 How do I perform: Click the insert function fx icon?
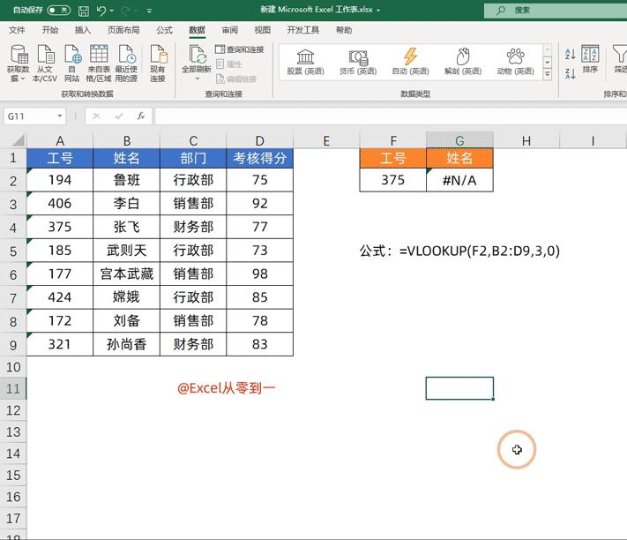tap(141, 116)
